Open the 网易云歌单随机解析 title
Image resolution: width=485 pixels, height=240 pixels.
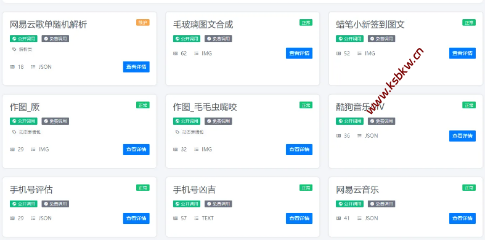[x=48, y=25]
